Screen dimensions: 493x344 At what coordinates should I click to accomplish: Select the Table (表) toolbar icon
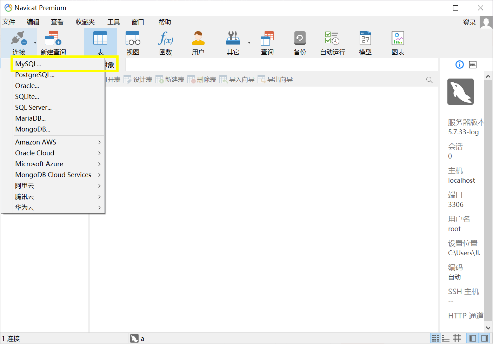point(100,38)
